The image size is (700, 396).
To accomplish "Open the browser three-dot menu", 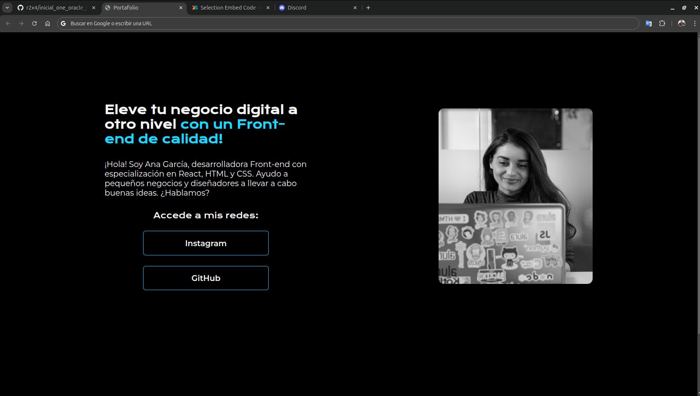I will 695,23.
